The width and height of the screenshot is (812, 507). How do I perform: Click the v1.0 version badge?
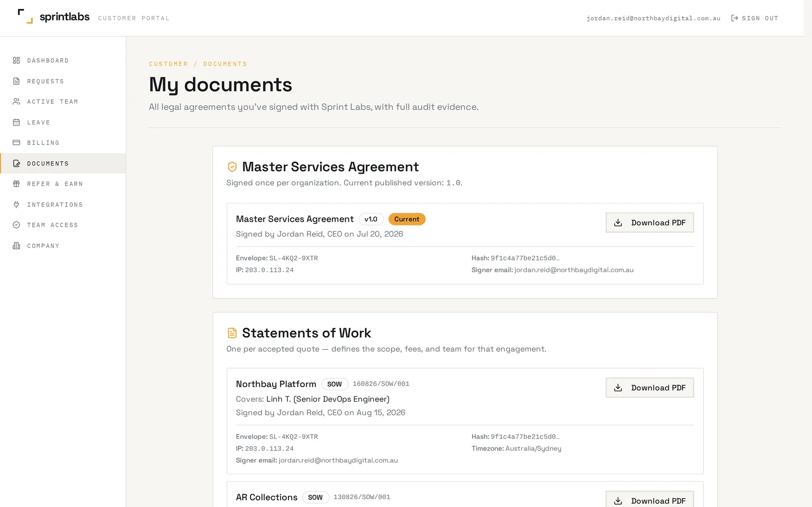click(x=371, y=219)
